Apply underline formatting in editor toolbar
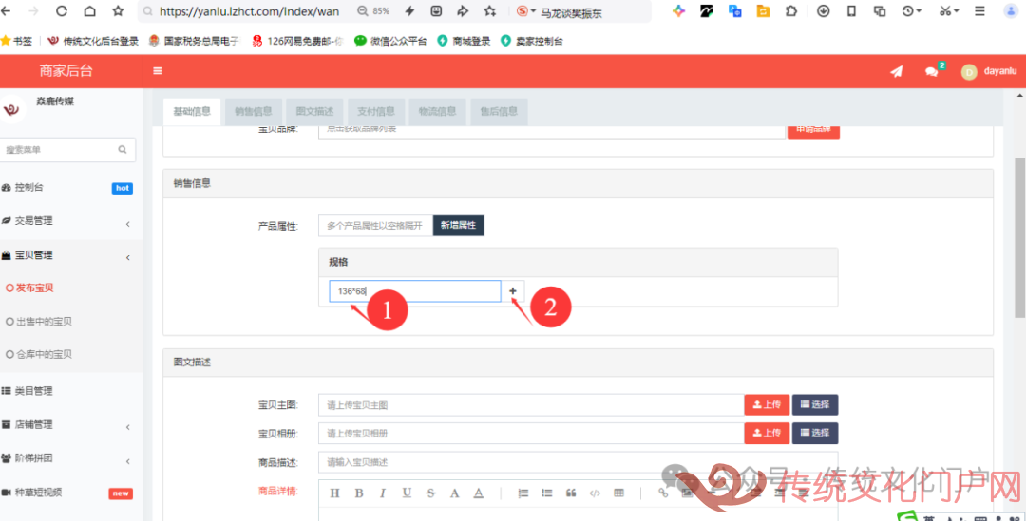Screen dimensions: 1026x521 point(407,493)
